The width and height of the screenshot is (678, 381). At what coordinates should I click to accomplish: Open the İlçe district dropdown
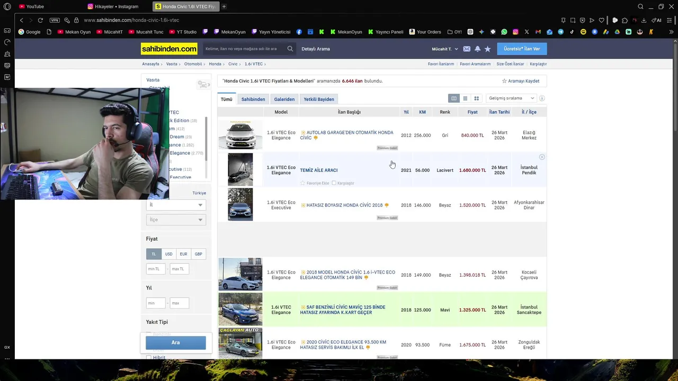pyautogui.click(x=176, y=220)
